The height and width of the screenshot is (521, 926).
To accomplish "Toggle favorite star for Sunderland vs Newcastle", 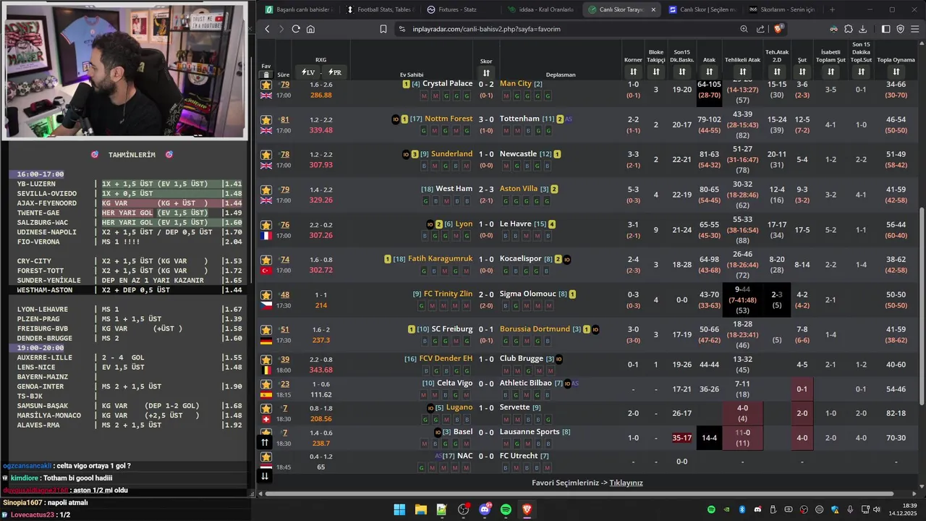I will [266, 155].
